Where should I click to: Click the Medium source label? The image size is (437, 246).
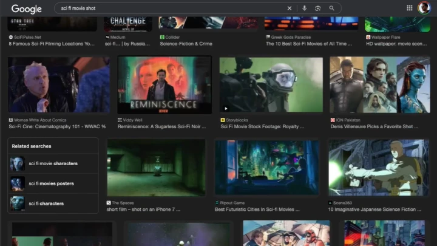click(115, 37)
